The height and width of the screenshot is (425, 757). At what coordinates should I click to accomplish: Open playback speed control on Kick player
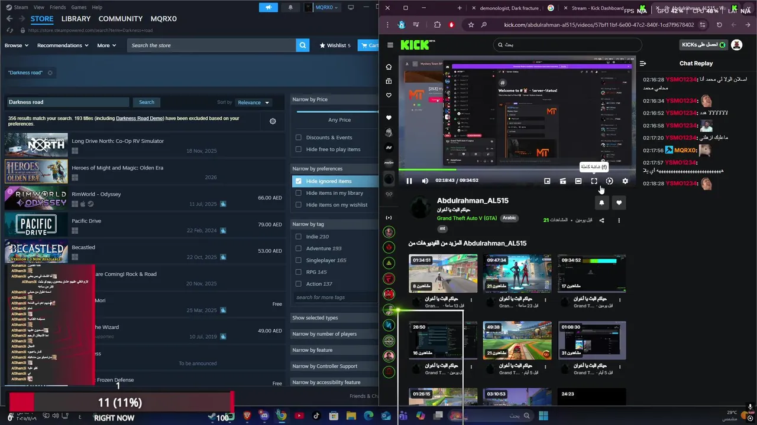click(x=609, y=181)
